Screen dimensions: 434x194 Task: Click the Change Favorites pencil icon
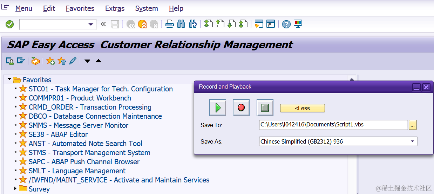73,61
